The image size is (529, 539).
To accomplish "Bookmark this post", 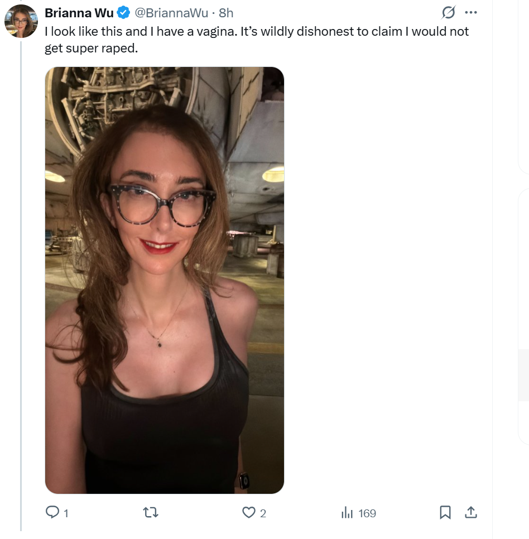I will point(445,512).
